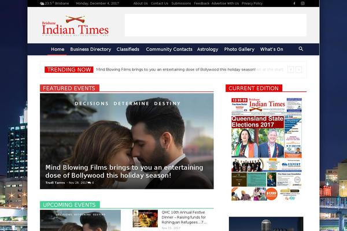Show next trending story arrow
347x231 pixels.
pyautogui.click(x=299, y=70)
